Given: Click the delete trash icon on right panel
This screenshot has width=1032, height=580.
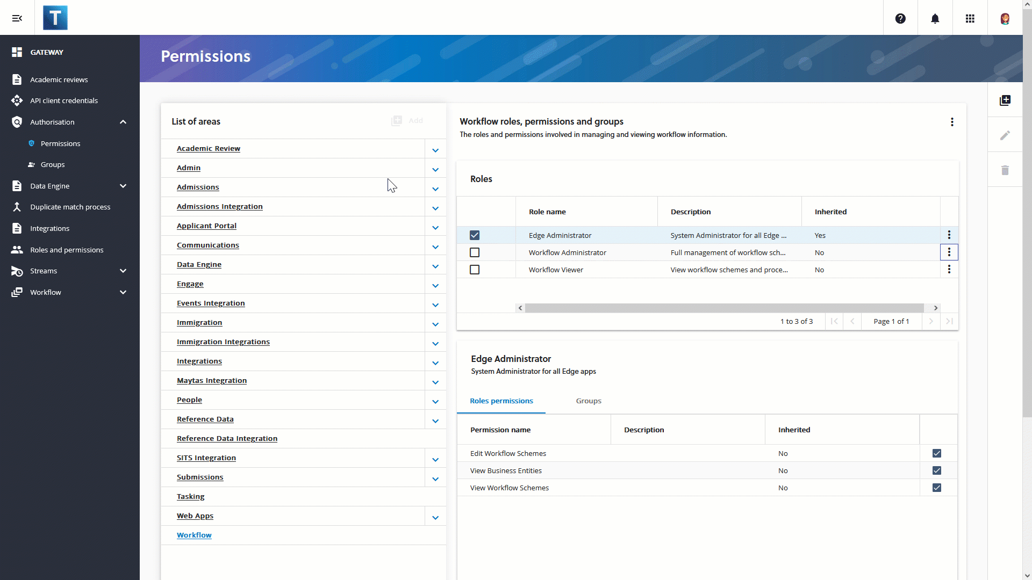Looking at the screenshot, I should point(1005,170).
